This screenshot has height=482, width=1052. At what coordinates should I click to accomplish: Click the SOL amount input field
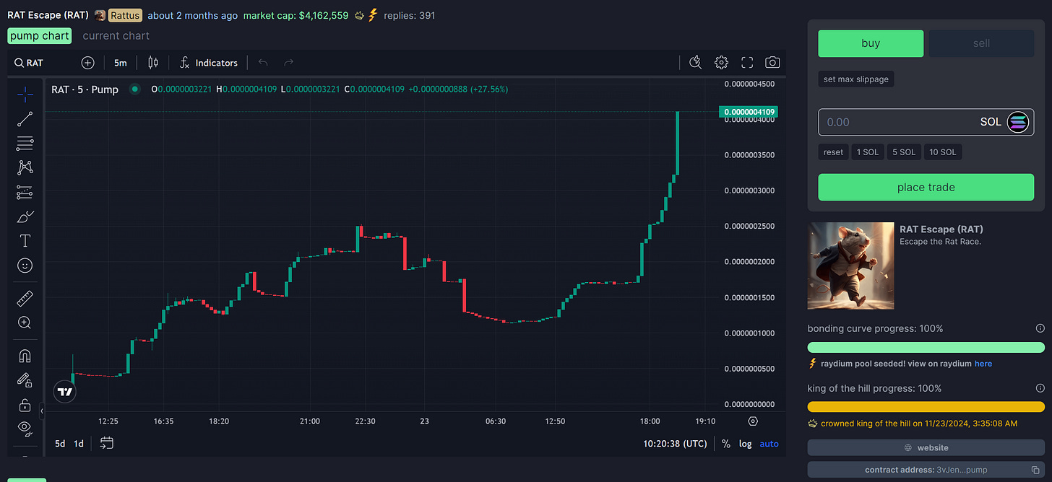click(926, 122)
